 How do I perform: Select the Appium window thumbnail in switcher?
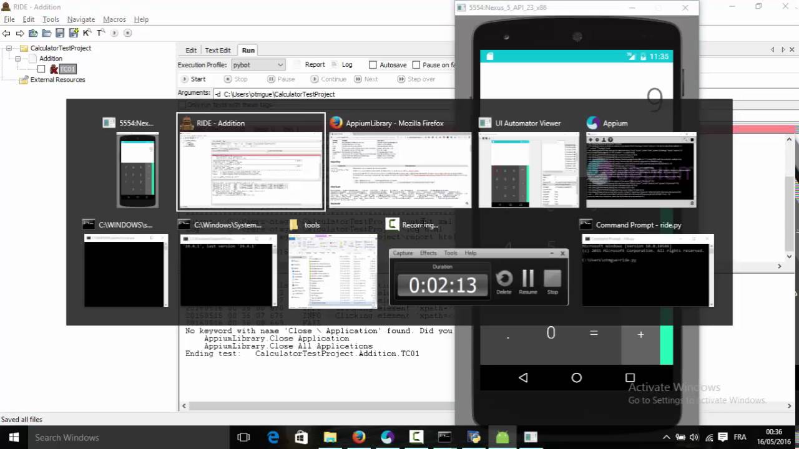(x=641, y=170)
